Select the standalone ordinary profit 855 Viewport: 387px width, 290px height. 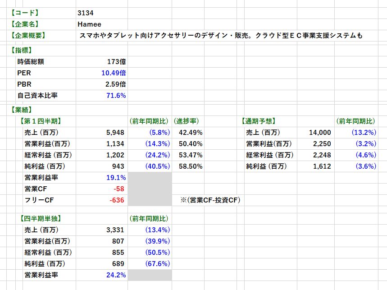pos(118,253)
